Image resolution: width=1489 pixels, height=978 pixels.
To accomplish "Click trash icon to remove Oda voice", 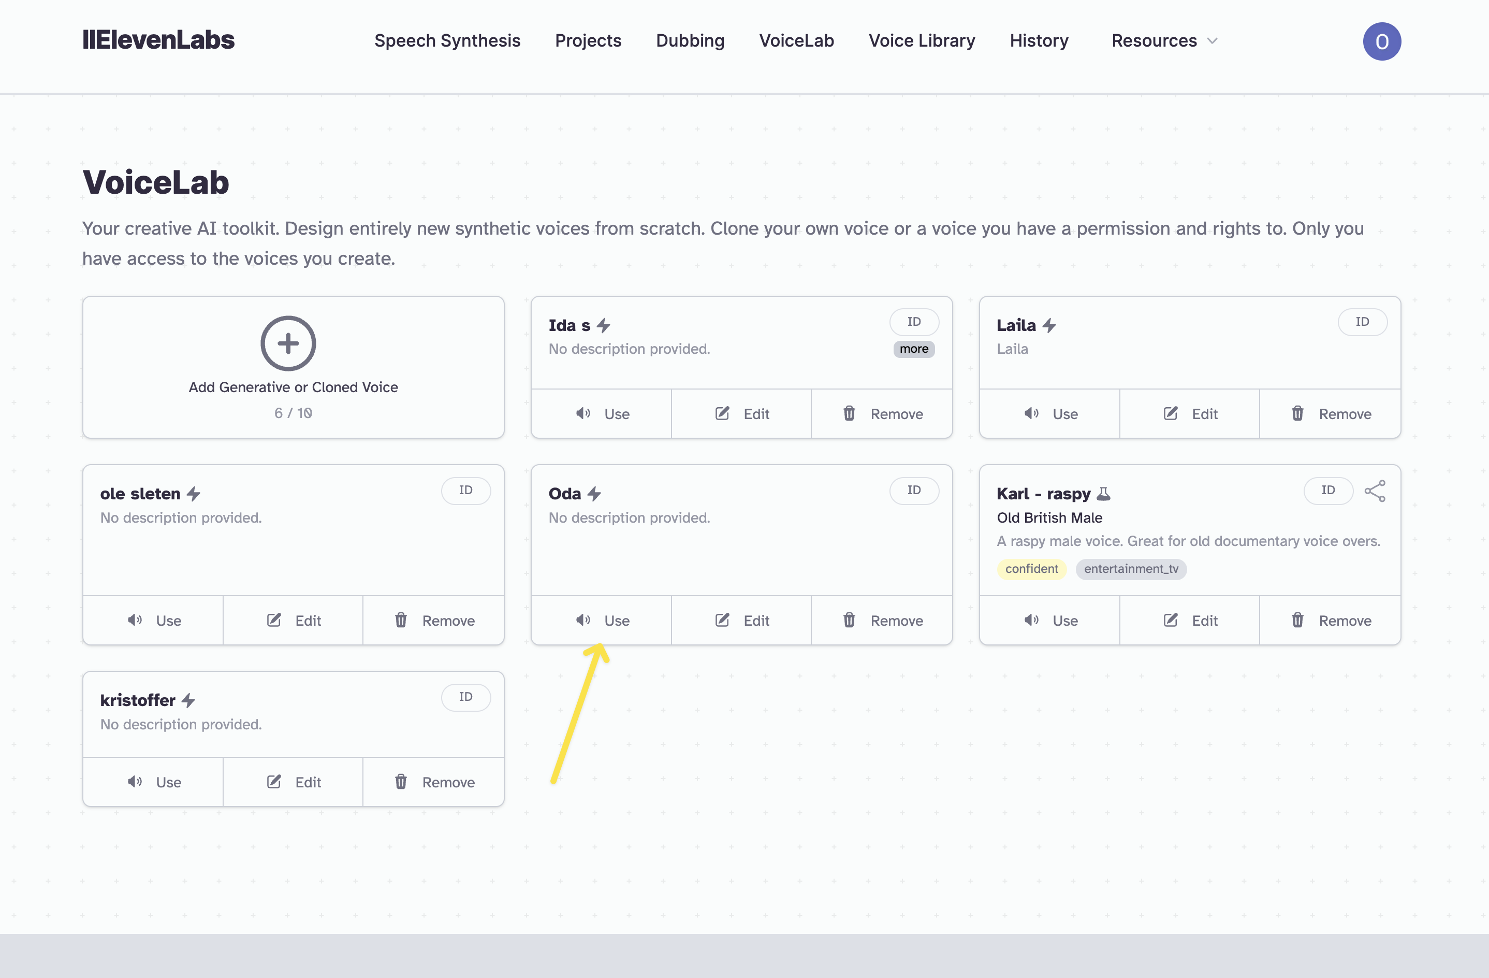I will (849, 620).
